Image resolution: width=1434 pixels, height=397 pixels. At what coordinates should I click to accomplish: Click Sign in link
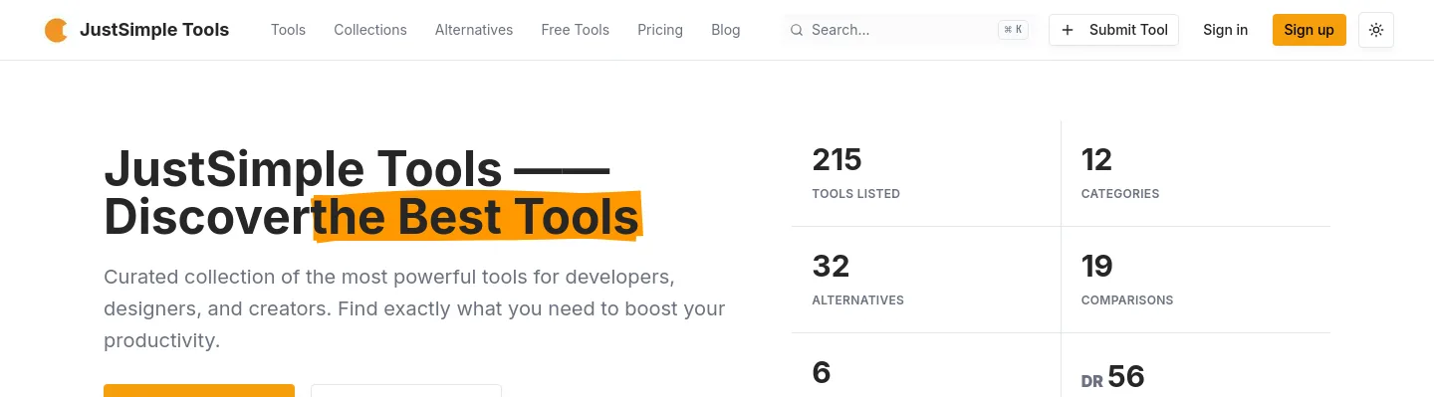(x=1225, y=30)
